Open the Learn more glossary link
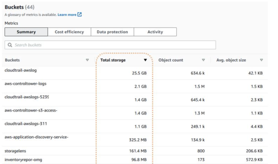 67,15
